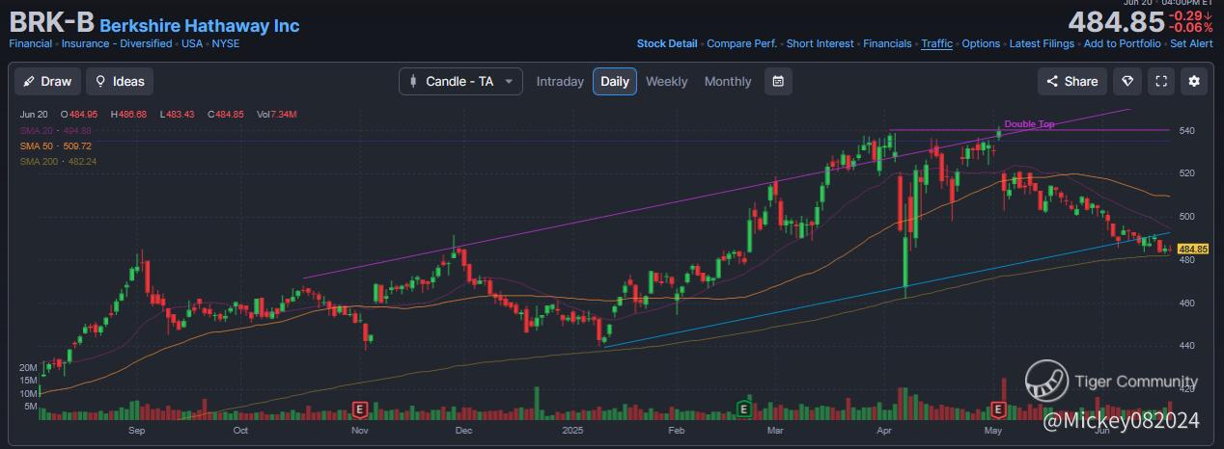Click the lightbulb icon in Ideas button

tap(99, 81)
